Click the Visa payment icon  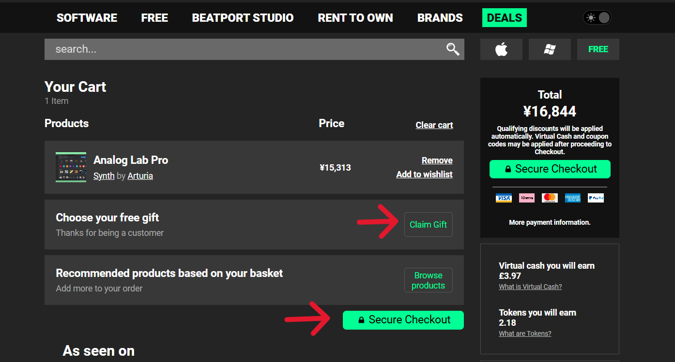coord(504,198)
